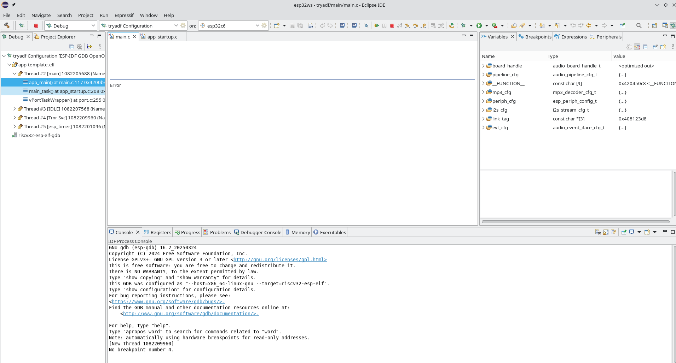The width and height of the screenshot is (676, 363).
Task: Clear the Console with the clear icon
Action: click(x=598, y=232)
